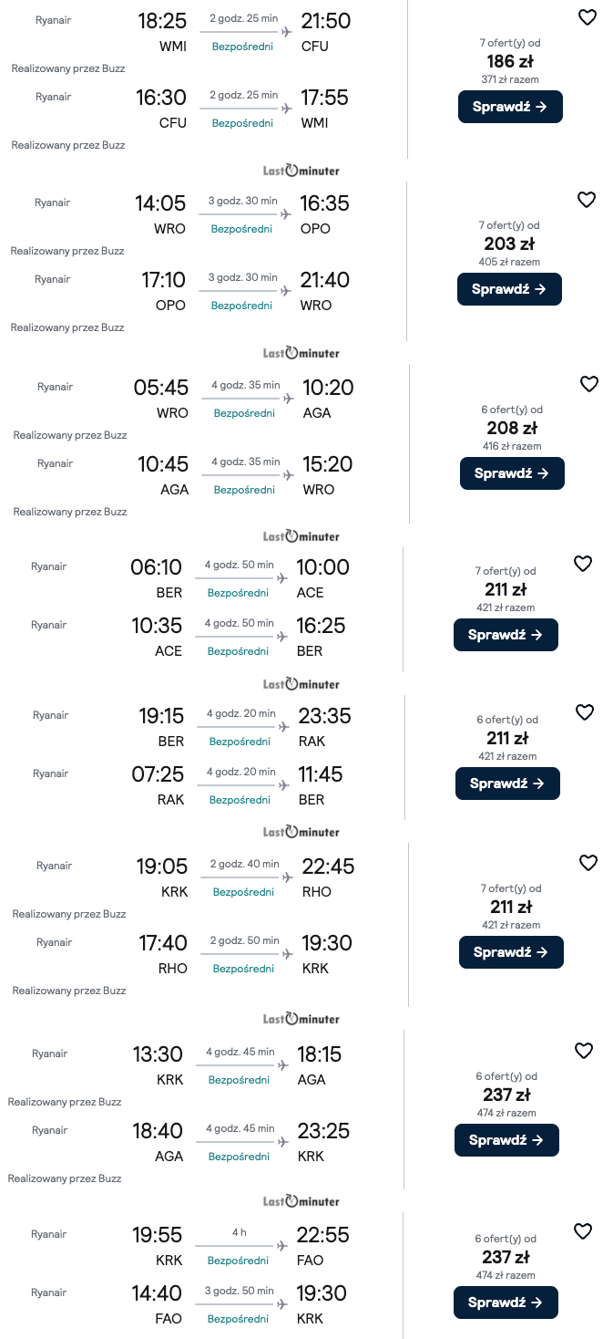Open the 208 zł offer via Sprawdź
This screenshot has width=603, height=1339.
click(x=512, y=473)
